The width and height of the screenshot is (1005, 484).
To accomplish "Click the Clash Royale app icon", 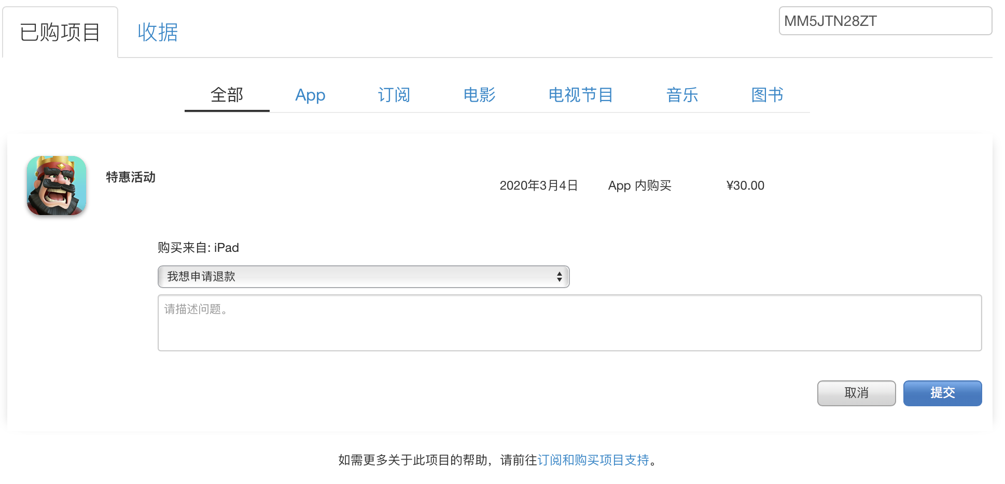I will click(57, 186).
